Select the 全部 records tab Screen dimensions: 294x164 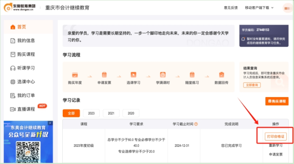[x=71, y=113]
